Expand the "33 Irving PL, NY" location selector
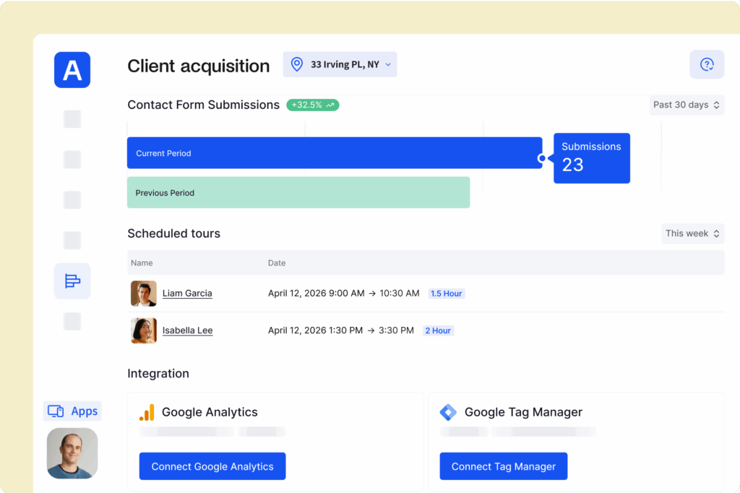 pyautogui.click(x=340, y=64)
